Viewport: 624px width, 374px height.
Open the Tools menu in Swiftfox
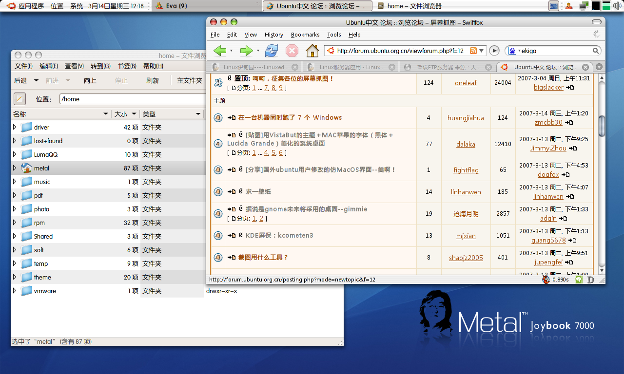click(x=334, y=35)
